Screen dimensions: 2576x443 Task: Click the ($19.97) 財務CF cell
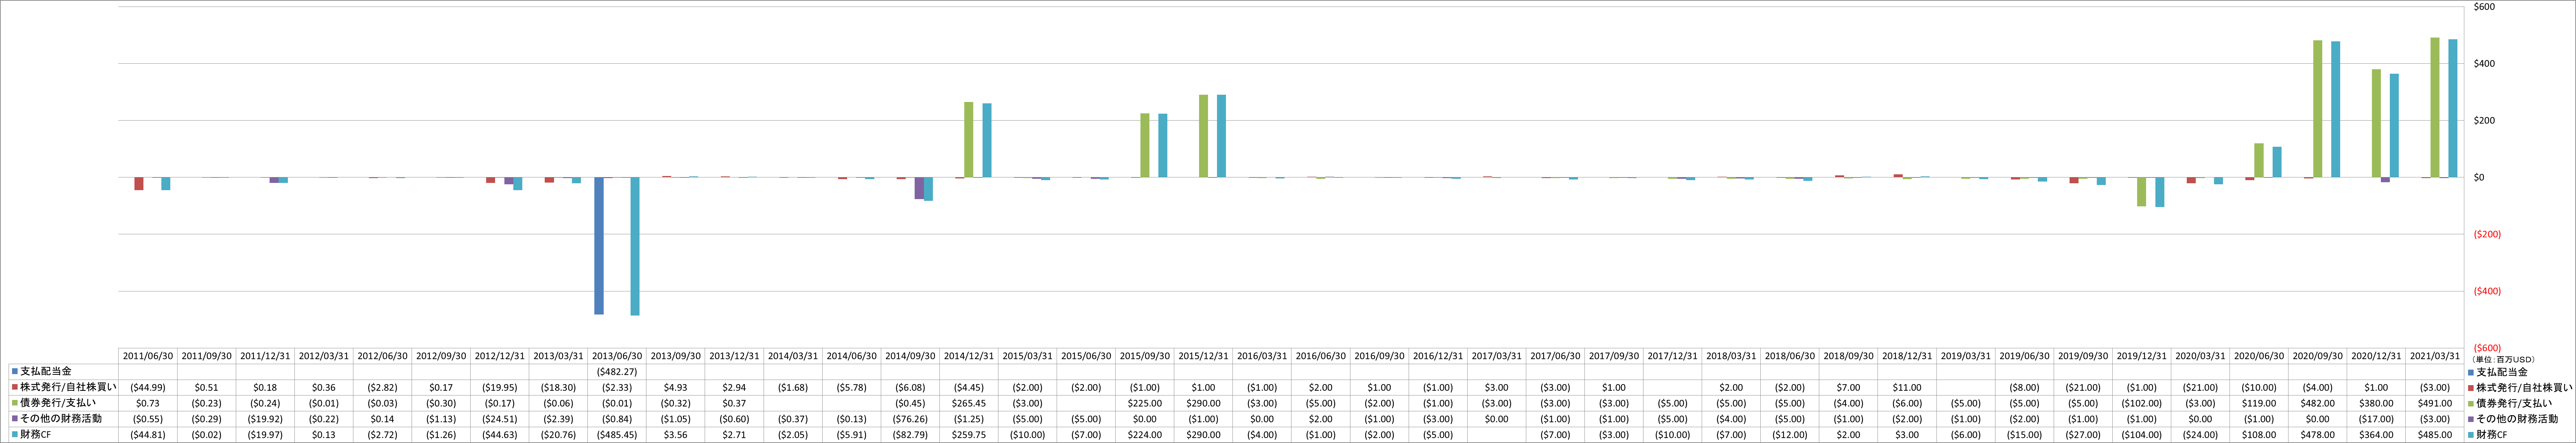265,435
